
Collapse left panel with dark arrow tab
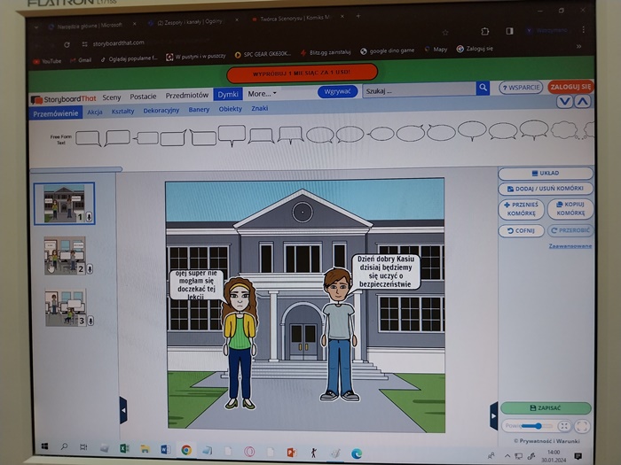123,410
